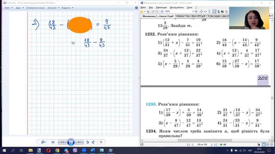Open Вид menu in STDU Viewer
Image resolution: width=275 pixels, height=154 pixels.
click(x=151, y=8)
